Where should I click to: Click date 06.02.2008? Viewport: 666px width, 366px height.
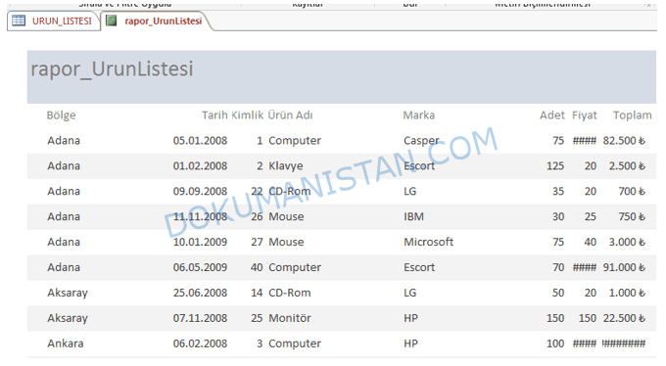pyautogui.click(x=200, y=343)
